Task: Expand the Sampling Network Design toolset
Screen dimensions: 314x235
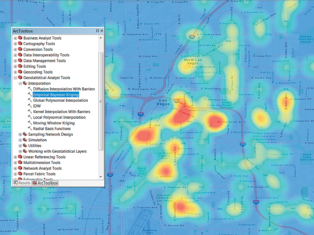Action: pos(20,134)
